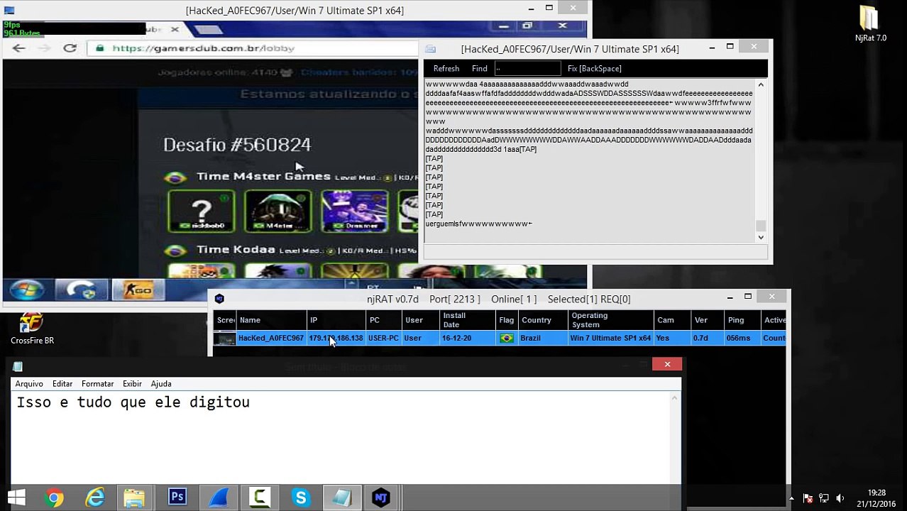
Task: Click the 056ms ping value
Action: tap(738, 339)
